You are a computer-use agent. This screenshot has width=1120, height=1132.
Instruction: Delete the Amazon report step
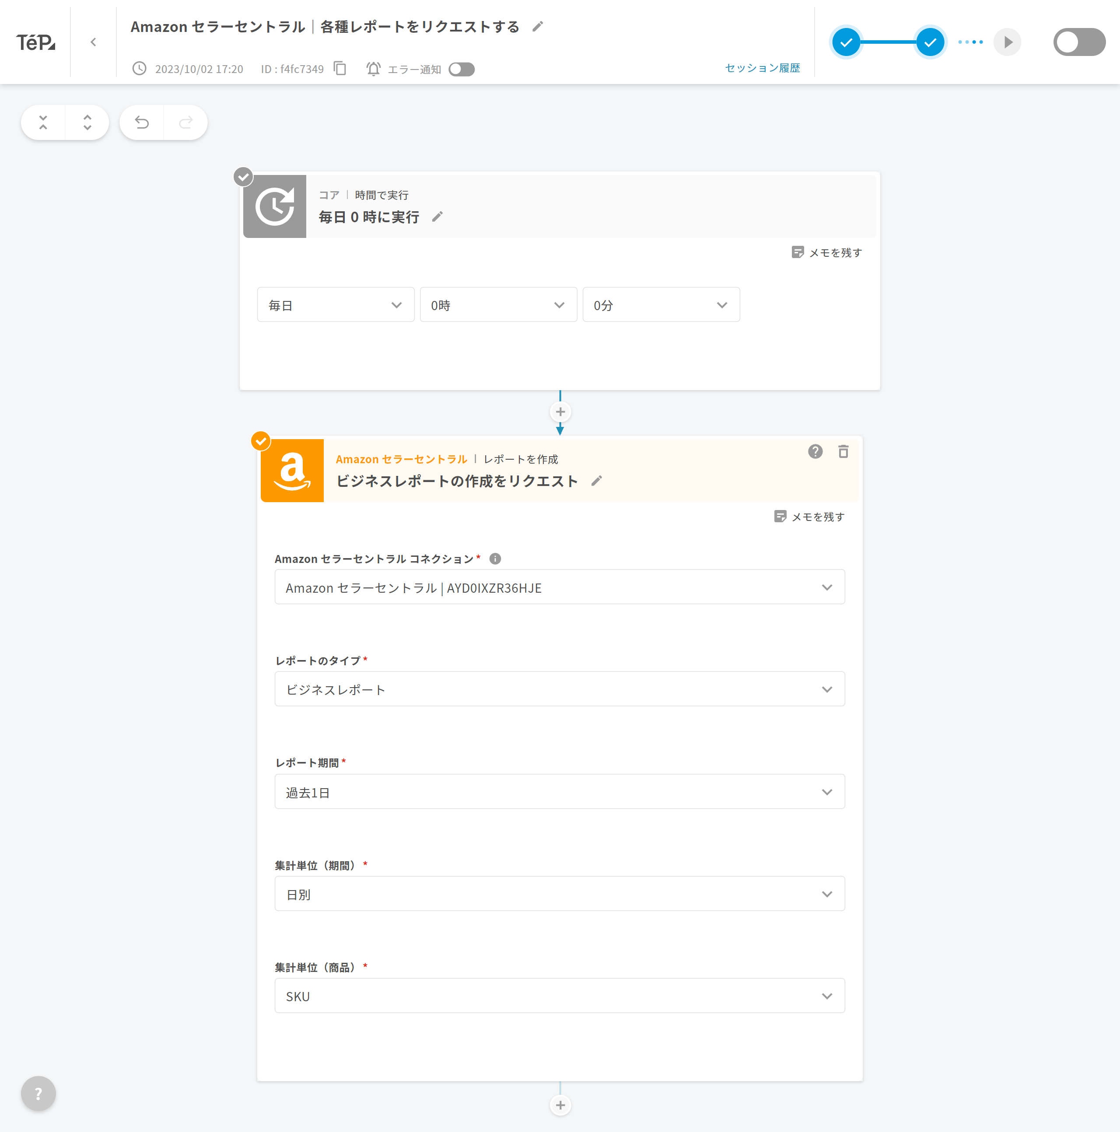[x=843, y=451]
